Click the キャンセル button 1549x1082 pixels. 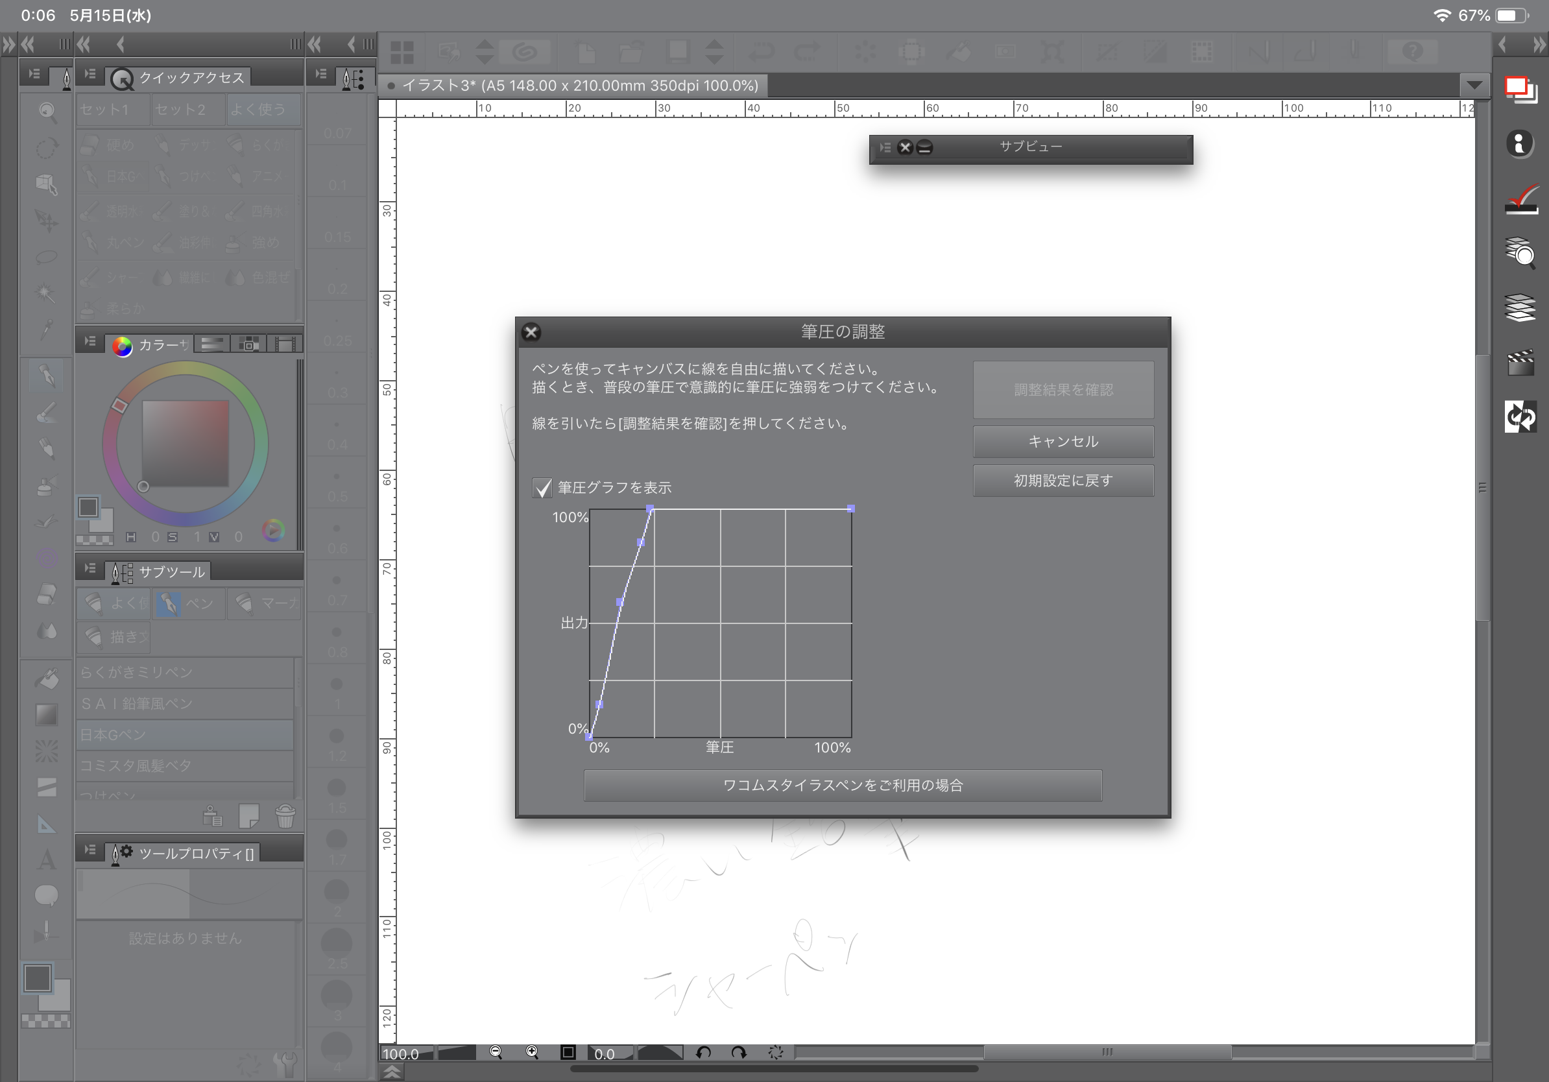click(x=1063, y=442)
